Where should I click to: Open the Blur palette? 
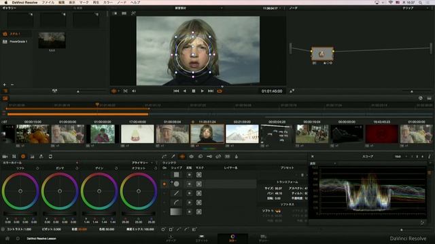coord(201,157)
